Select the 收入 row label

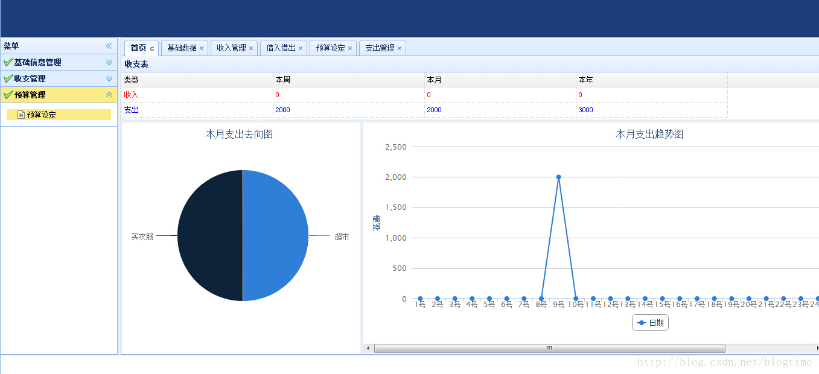click(x=131, y=95)
